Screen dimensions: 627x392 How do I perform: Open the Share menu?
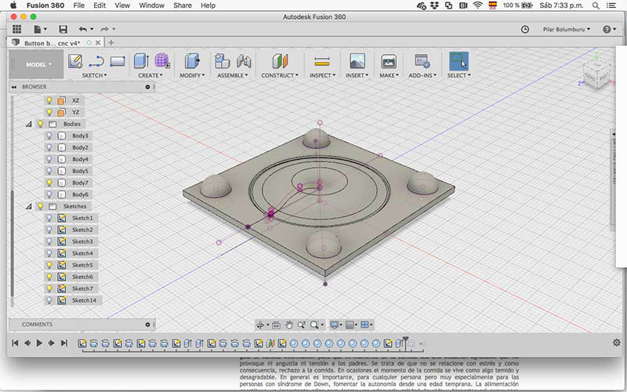click(183, 5)
